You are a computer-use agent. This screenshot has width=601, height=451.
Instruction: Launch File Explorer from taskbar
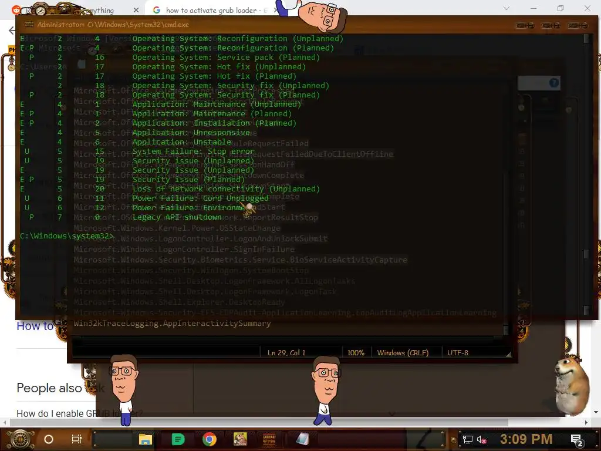146,439
